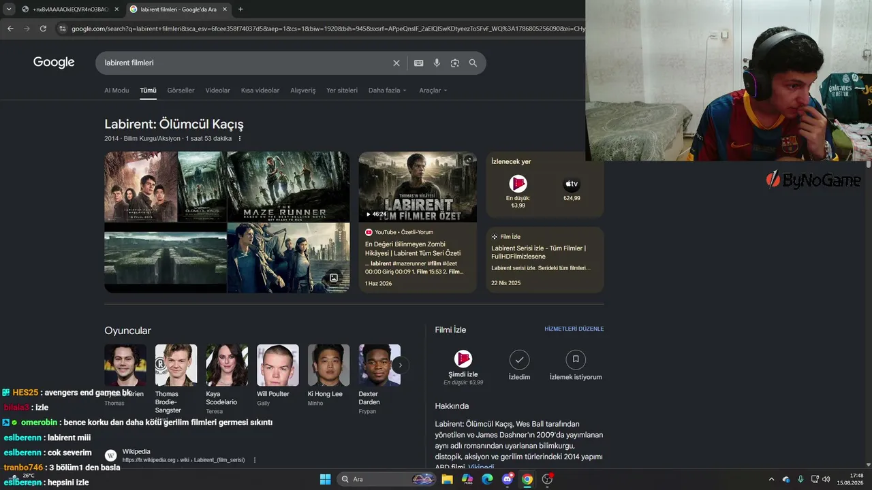Open the Chrome tab search dropdown
The width and height of the screenshot is (872, 490).
point(9,9)
